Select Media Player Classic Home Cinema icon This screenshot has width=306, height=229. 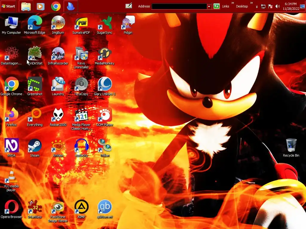click(x=81, y=119)
